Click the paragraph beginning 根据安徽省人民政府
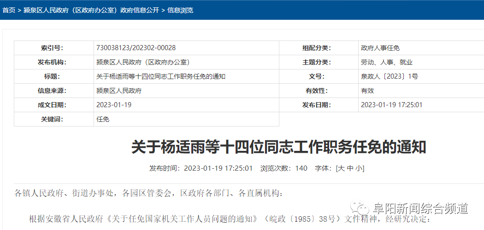This screenshot has height=230, width=484. pyautogui.click(x=230, y=219)
